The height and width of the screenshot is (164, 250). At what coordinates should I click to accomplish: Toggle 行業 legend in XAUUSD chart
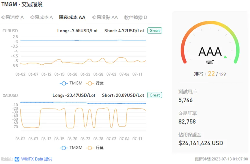(x=95, y=148)
